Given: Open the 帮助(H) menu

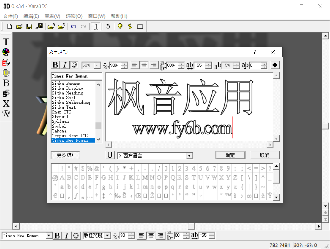Looking at the screenshot, I should point(119,16).
